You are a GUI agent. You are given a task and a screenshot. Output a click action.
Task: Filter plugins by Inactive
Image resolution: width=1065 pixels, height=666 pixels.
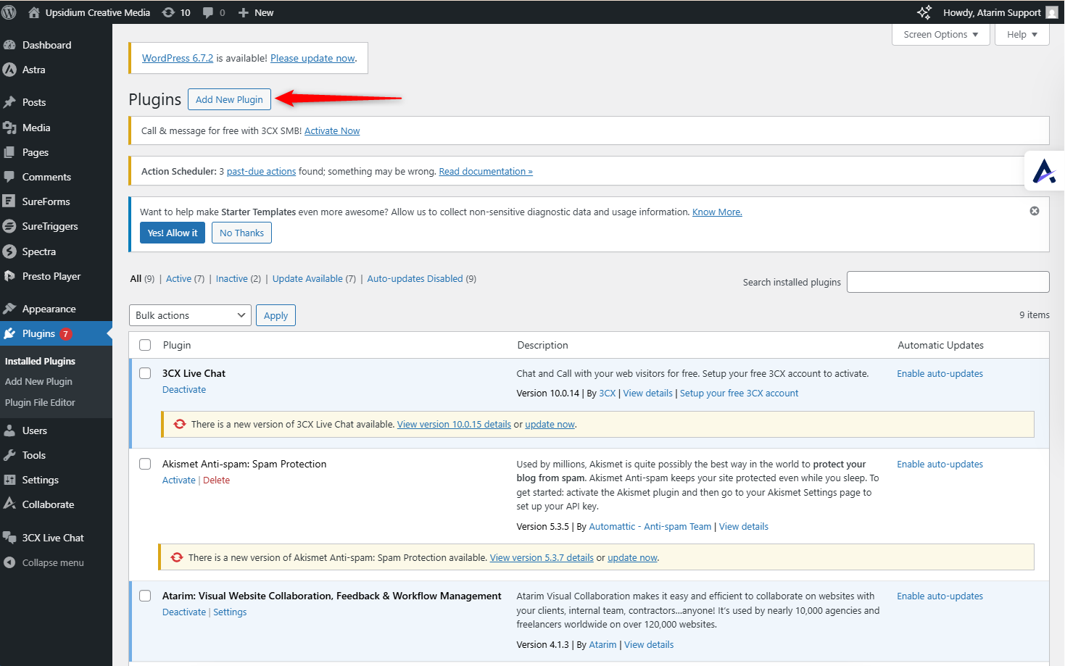[x=232, y=278]
